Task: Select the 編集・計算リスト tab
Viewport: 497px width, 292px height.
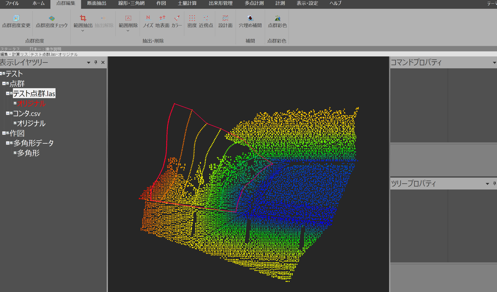Action: [x=14, y=54]
